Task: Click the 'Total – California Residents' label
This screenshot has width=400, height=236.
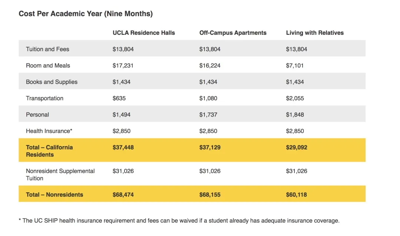Action: click(x=49, y=151)
